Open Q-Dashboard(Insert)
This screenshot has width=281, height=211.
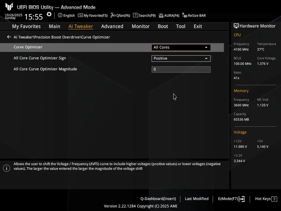pyautogui.click(x=158, y=199)
